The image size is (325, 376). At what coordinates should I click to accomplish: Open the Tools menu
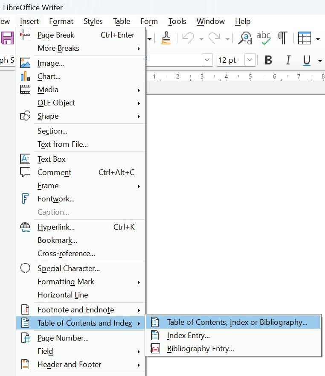(x=177, y=21)
